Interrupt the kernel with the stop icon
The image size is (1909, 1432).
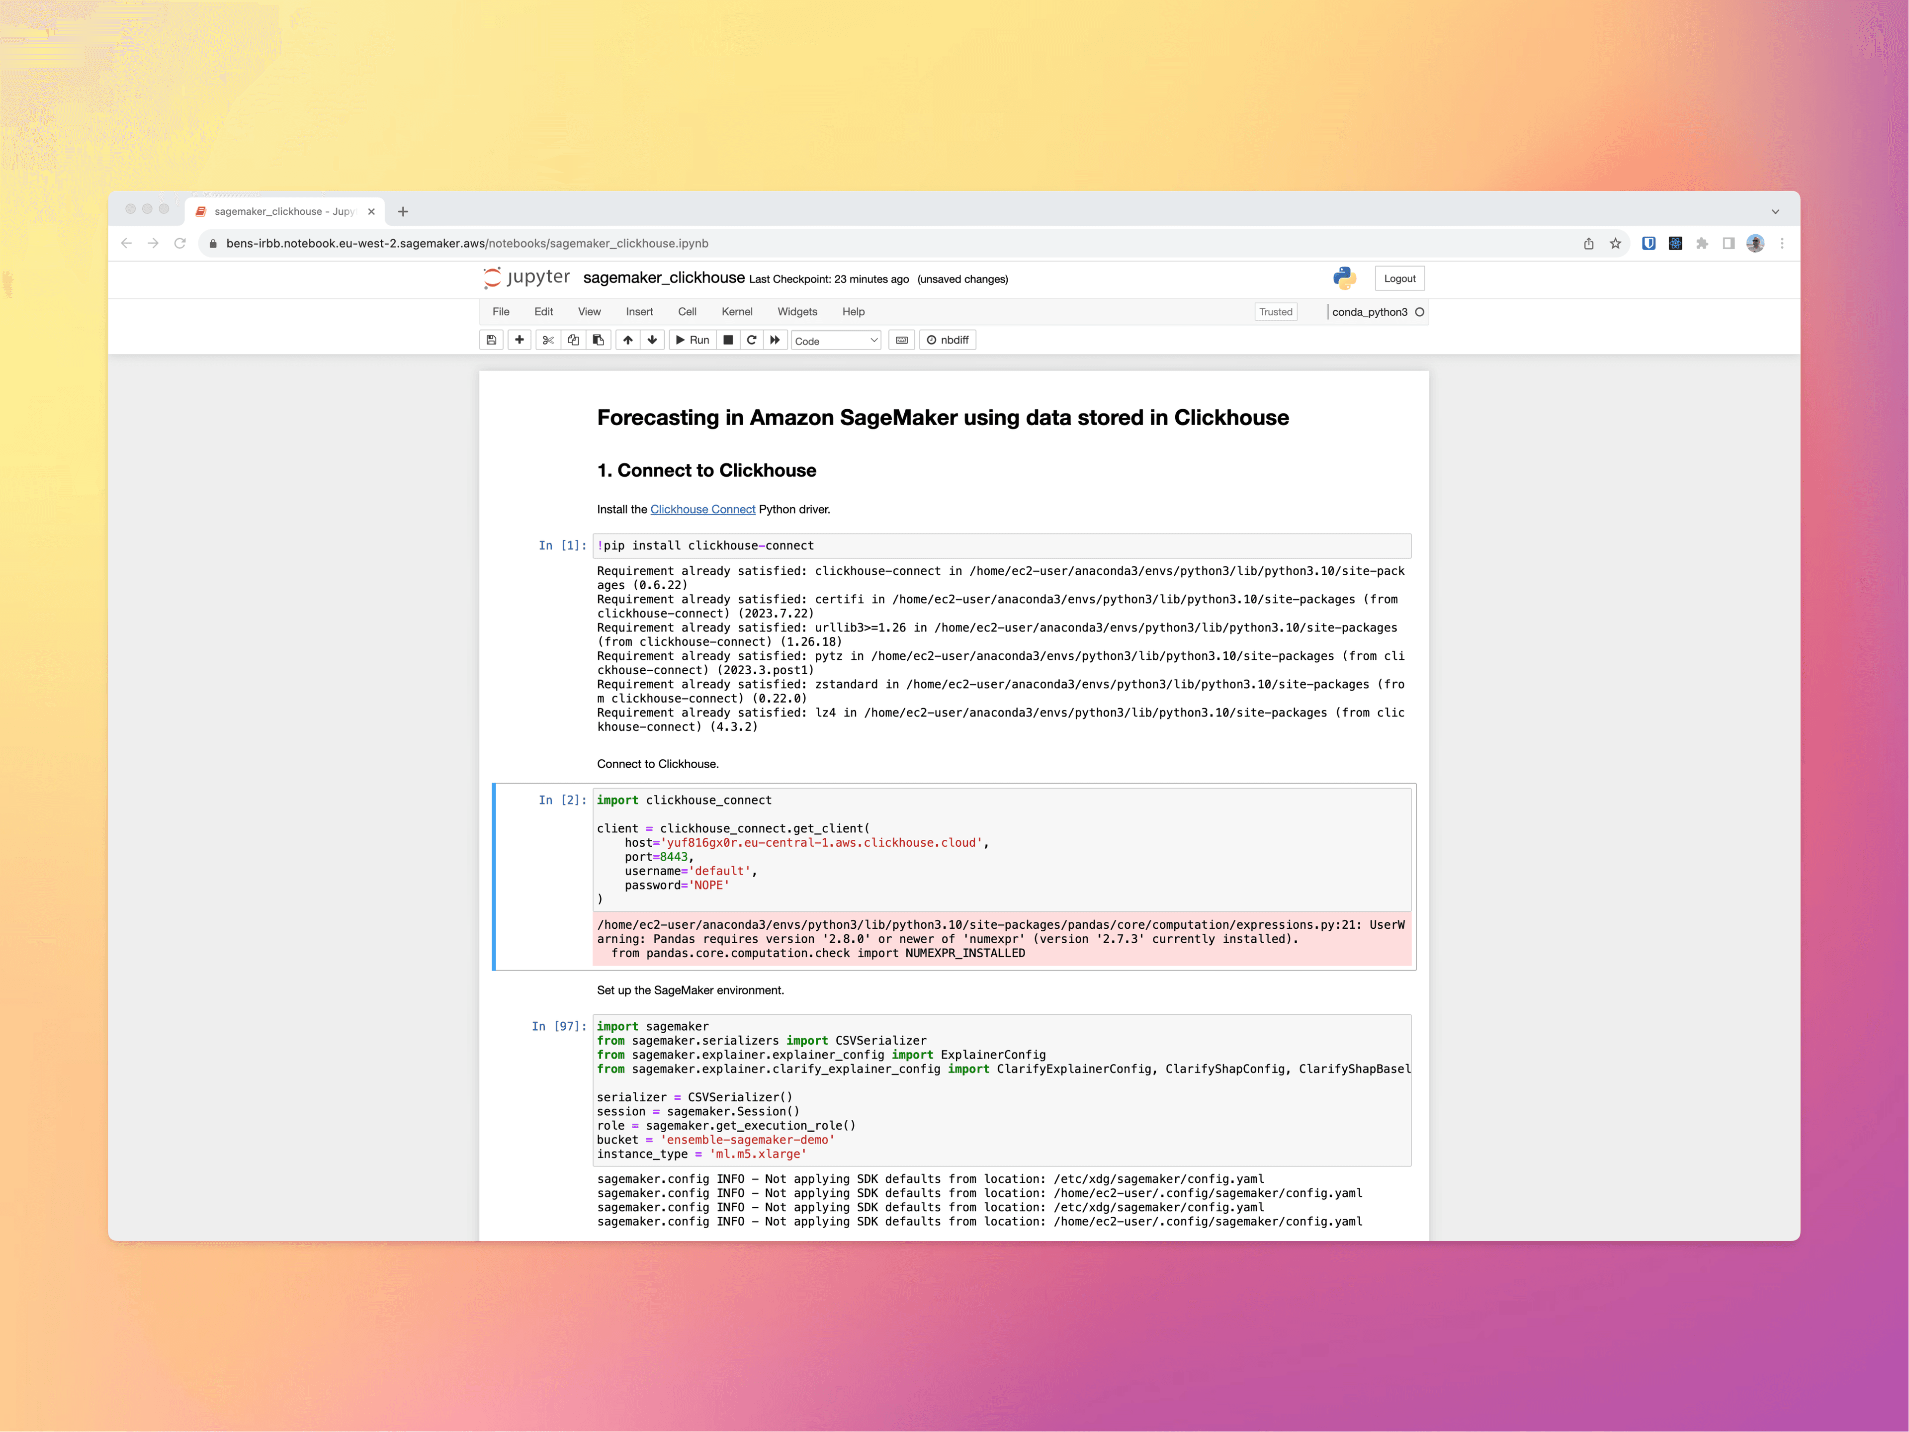pyautogui.click(x=728, y=340)
